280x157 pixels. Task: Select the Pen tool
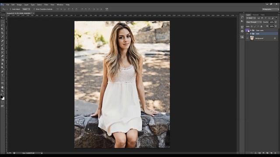(2, 72)
